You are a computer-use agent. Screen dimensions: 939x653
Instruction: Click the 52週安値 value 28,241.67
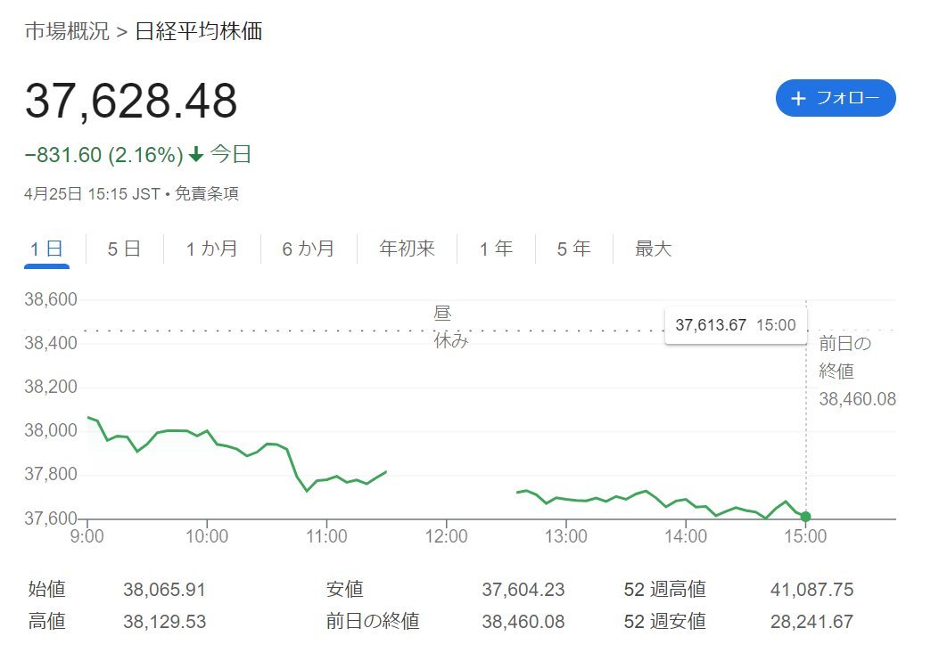click(812, 622)
